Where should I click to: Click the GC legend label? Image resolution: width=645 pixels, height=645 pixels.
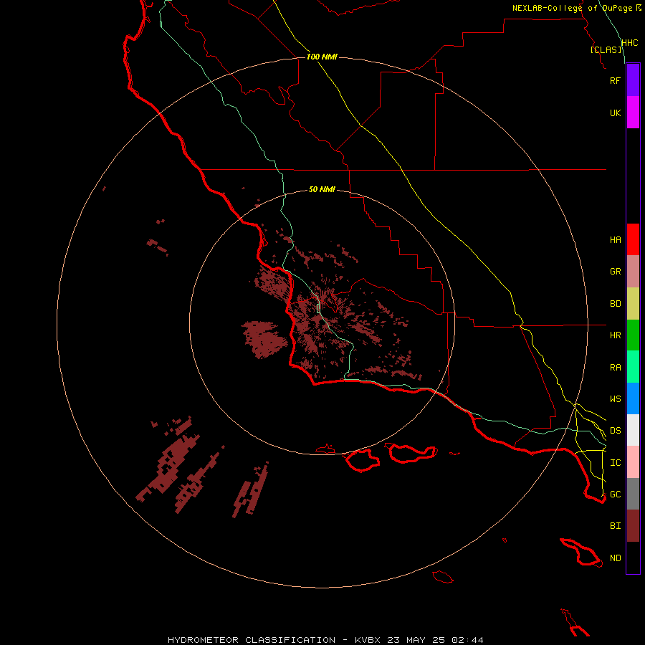tap(615, 494)
